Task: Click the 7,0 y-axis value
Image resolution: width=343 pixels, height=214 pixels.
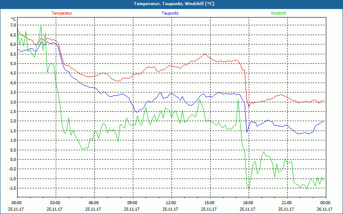Action: [x=13, y=25]
